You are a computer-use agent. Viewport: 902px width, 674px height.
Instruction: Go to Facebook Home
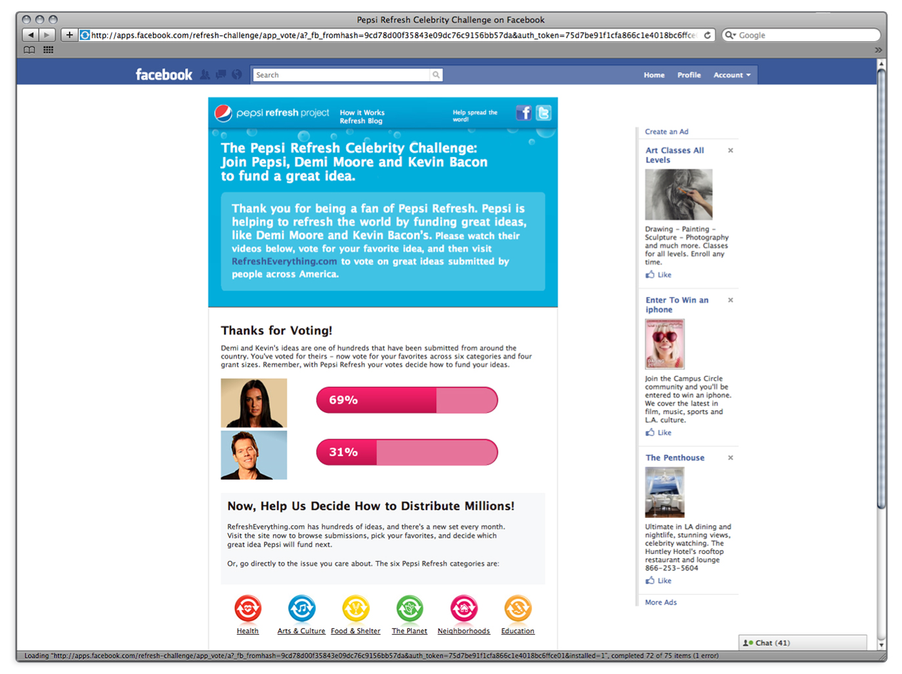pos(654,75)
